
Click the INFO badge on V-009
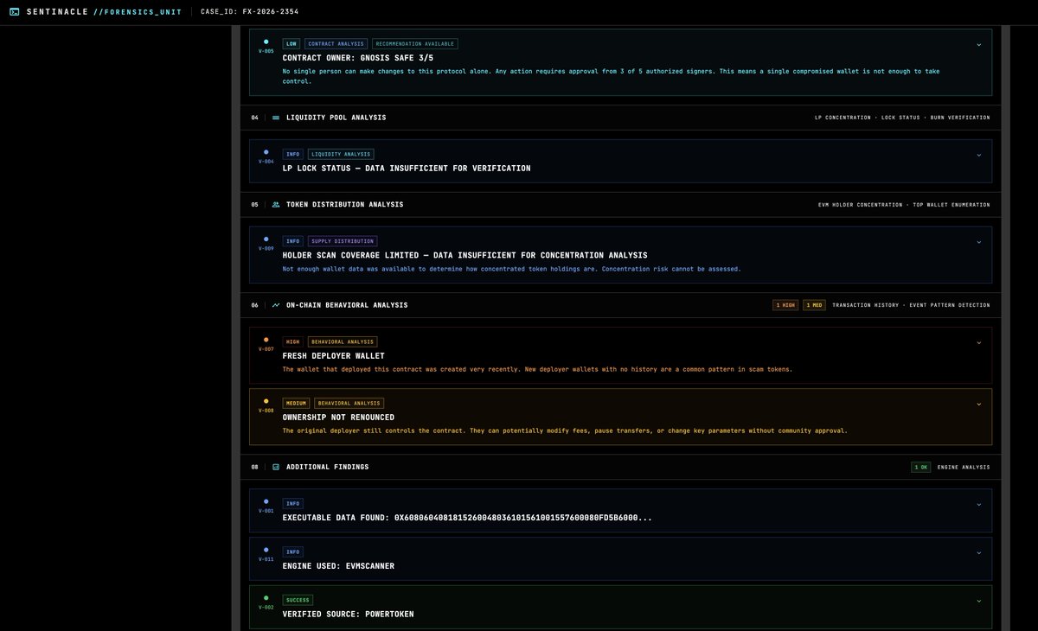(292, 242)
